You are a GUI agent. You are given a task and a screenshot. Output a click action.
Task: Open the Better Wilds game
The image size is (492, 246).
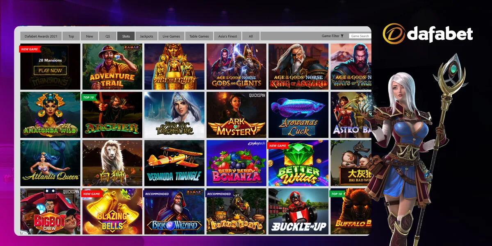[x=298, y=163]
